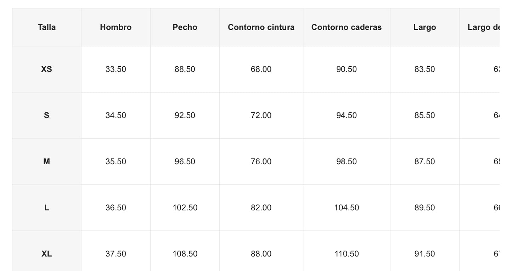Viewport: 512px width, 271px height.
Task: Click XL length value 91.50
Action: click(x=424, y=254)
